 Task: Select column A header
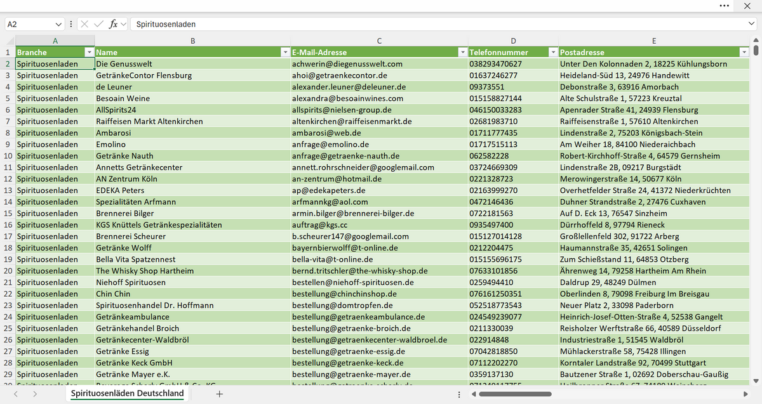coord(55,41)
